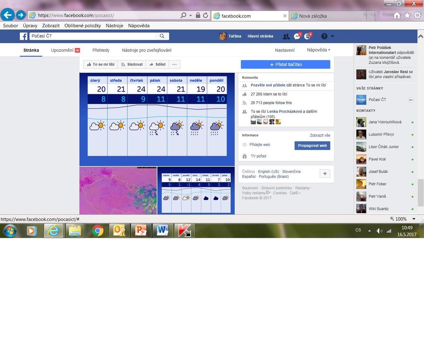Image resolution: width=424 pixels, height=361 pixels.
Task: Open Kaspersky from the taskbar
Action: click(184, 231)
